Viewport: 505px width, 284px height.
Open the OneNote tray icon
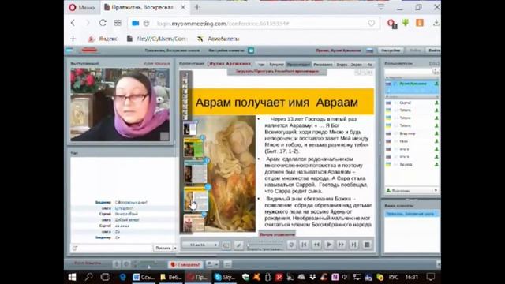[335, 277]
